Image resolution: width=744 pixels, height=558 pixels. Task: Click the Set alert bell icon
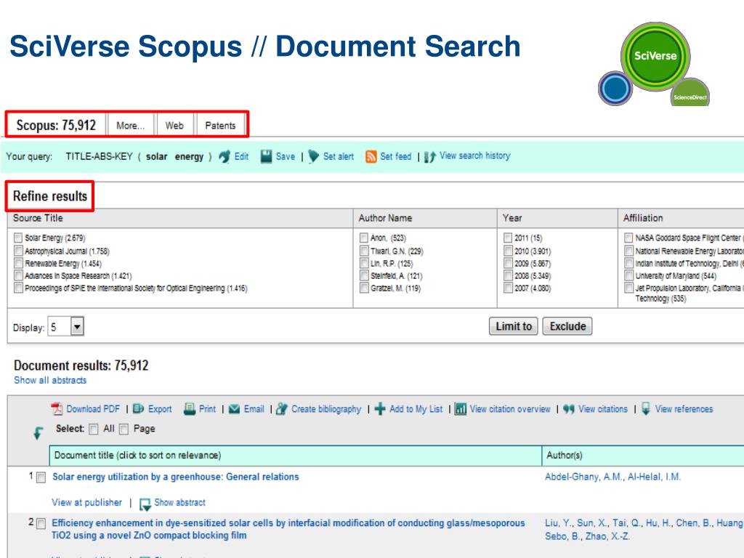click(x=313, y=157)
